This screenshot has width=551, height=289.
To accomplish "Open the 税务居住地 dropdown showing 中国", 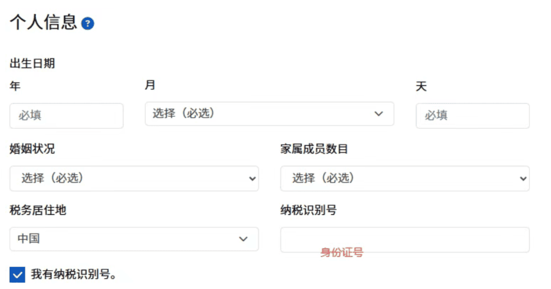I will click(x=134, y=239).
